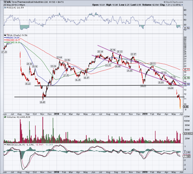Click the 27.19 price label at left
Viewport: 193px width, 174px height.
[4, 52]
